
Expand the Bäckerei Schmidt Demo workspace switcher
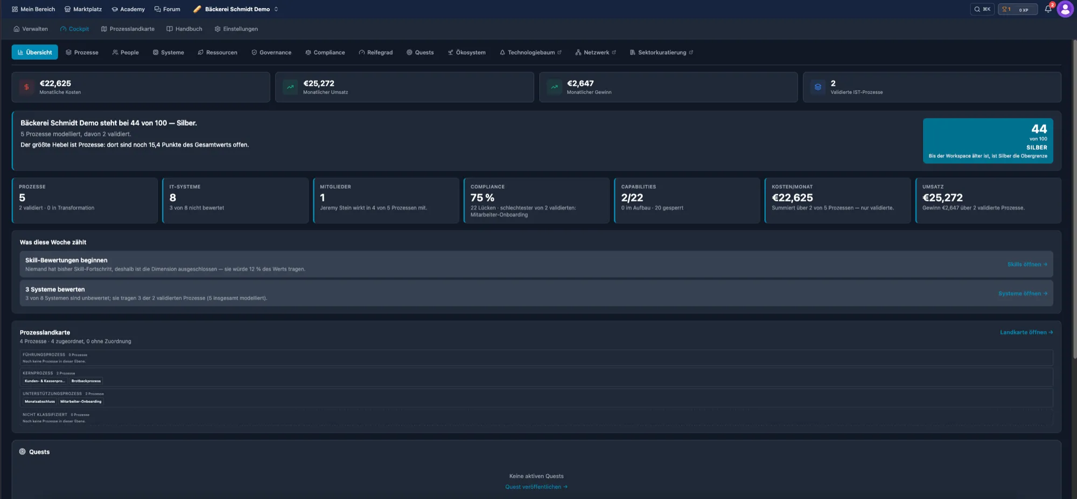pos(236,9)
